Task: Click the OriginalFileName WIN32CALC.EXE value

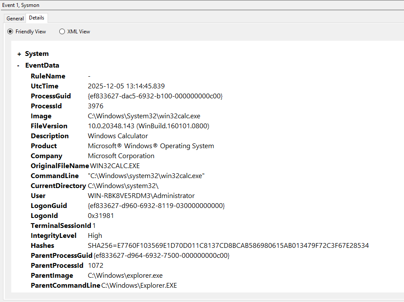Action: 115,166
